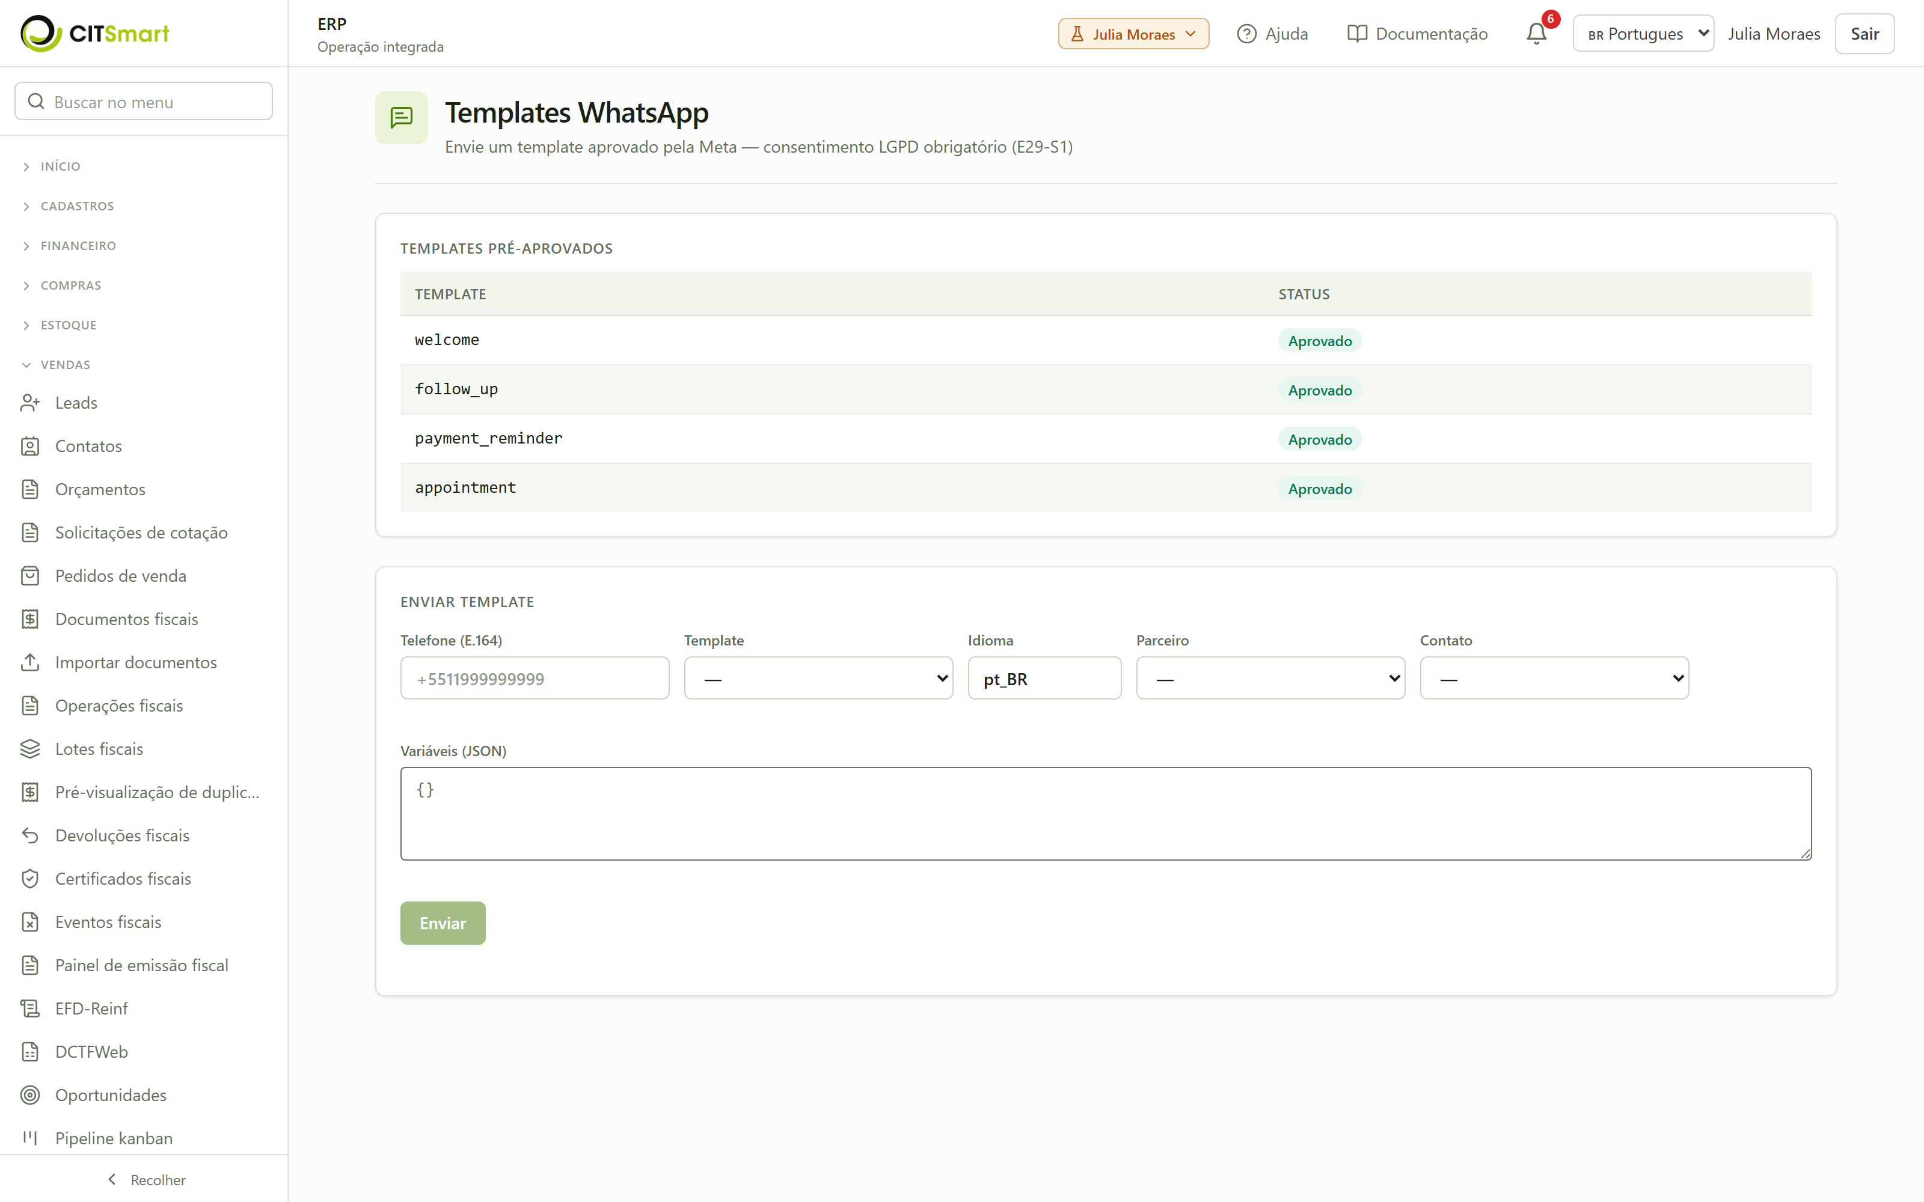Screen dimensions: 1924x1202
Task: Click the Pedidos de venda bag icon
Action: [x=30, y=576]
